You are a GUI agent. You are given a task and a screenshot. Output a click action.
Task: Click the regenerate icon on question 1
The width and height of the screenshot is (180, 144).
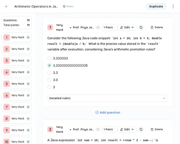pyautogui.click(x=141, y=27)
